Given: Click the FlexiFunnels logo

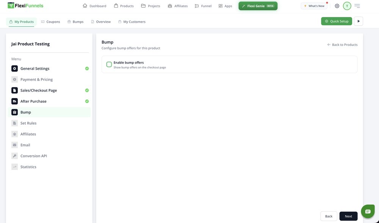Looking at the screenshot, I should click(x=25, y=6).
